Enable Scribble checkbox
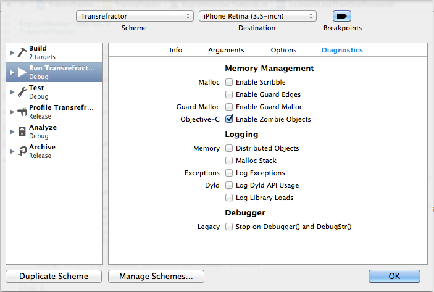Image resolution: width=434 pixels, height=292 pixels. pyautogui.click(x=229, y=82)
